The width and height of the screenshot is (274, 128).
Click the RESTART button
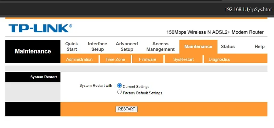coord(126,109)
